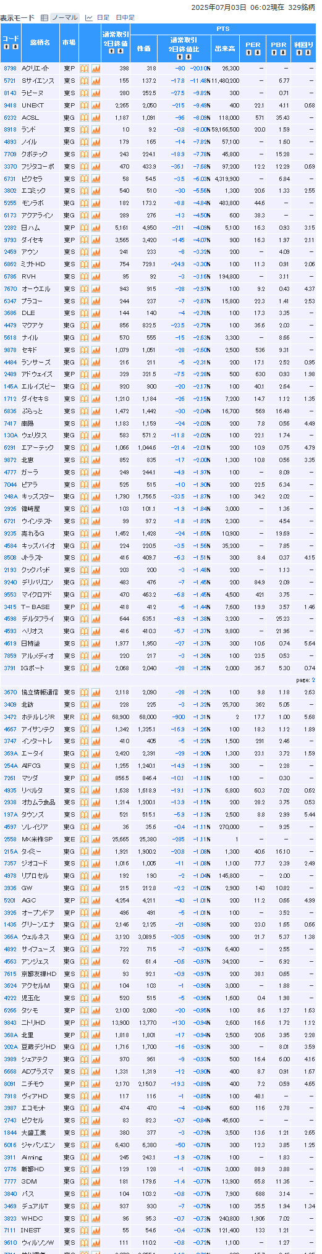
Task: Click the chart icon for RVH
Action: click(96, 277)
